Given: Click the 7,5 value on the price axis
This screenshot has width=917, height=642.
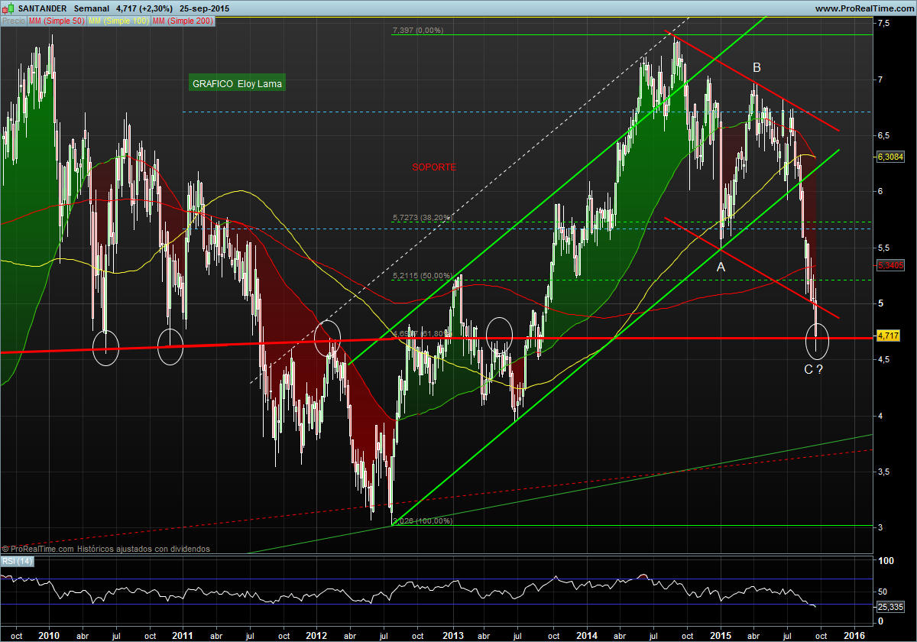Looking at the screenshot, I should tap(883, 24).
